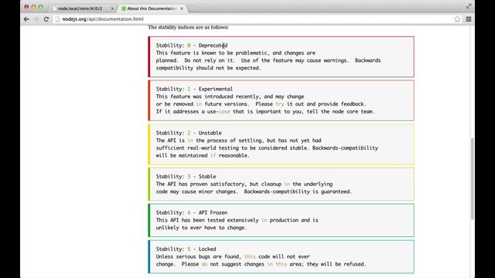Image resolution: width=495 pixels, height=278 pixels.
Task: Go back with the browser back arrow
Action: [x=26, y=19]
